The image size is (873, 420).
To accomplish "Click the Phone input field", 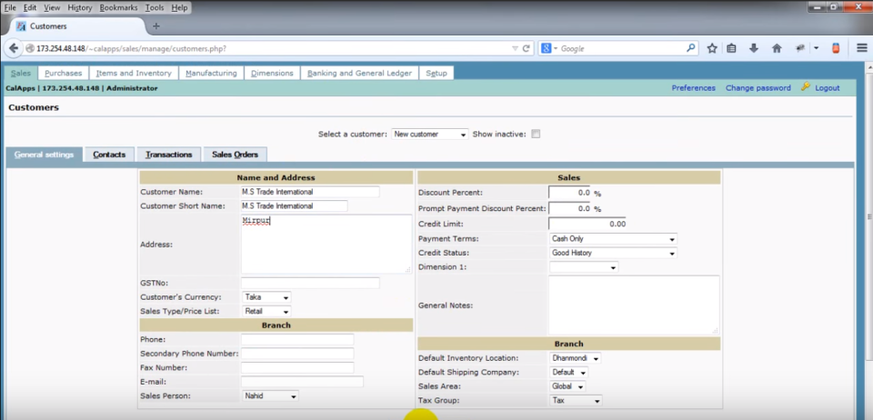I will (x=297, y=339).
